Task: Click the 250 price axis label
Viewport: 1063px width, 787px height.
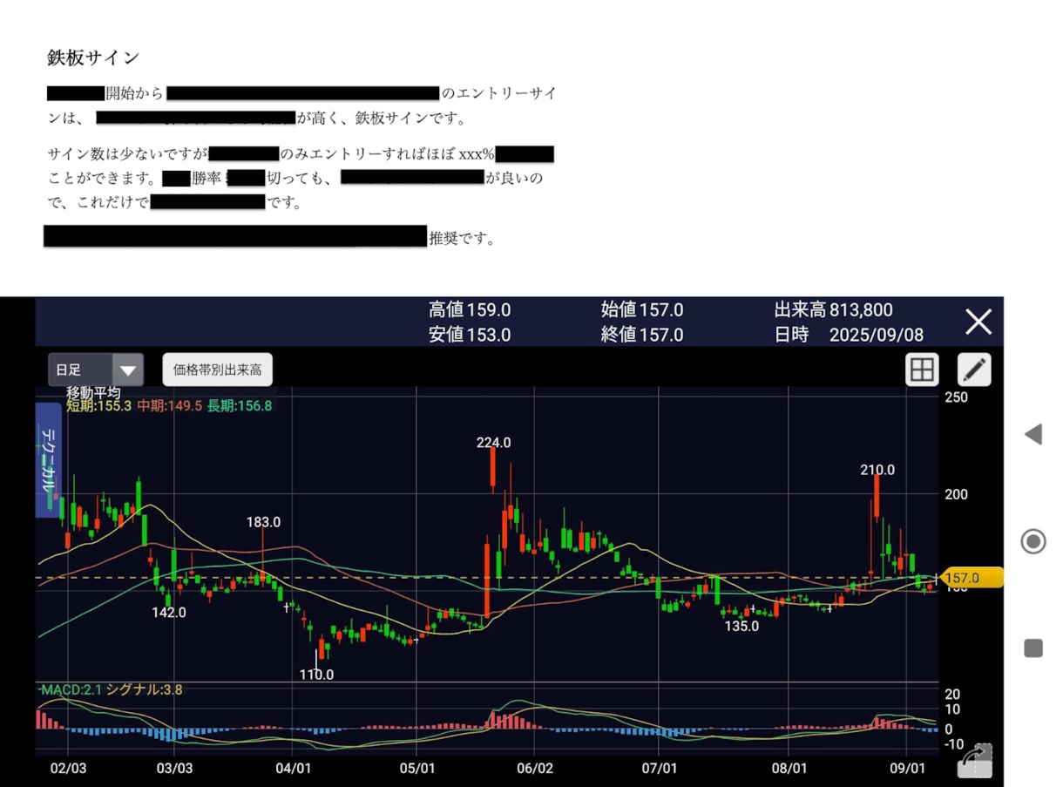Action: [x=957, y=397]
